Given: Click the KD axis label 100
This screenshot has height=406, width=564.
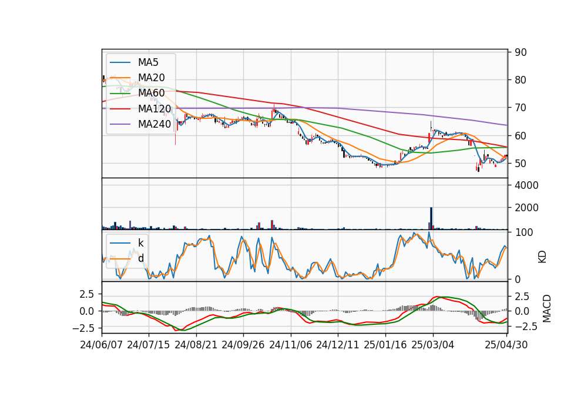Looking at the screenshot, I should (523, 232).
